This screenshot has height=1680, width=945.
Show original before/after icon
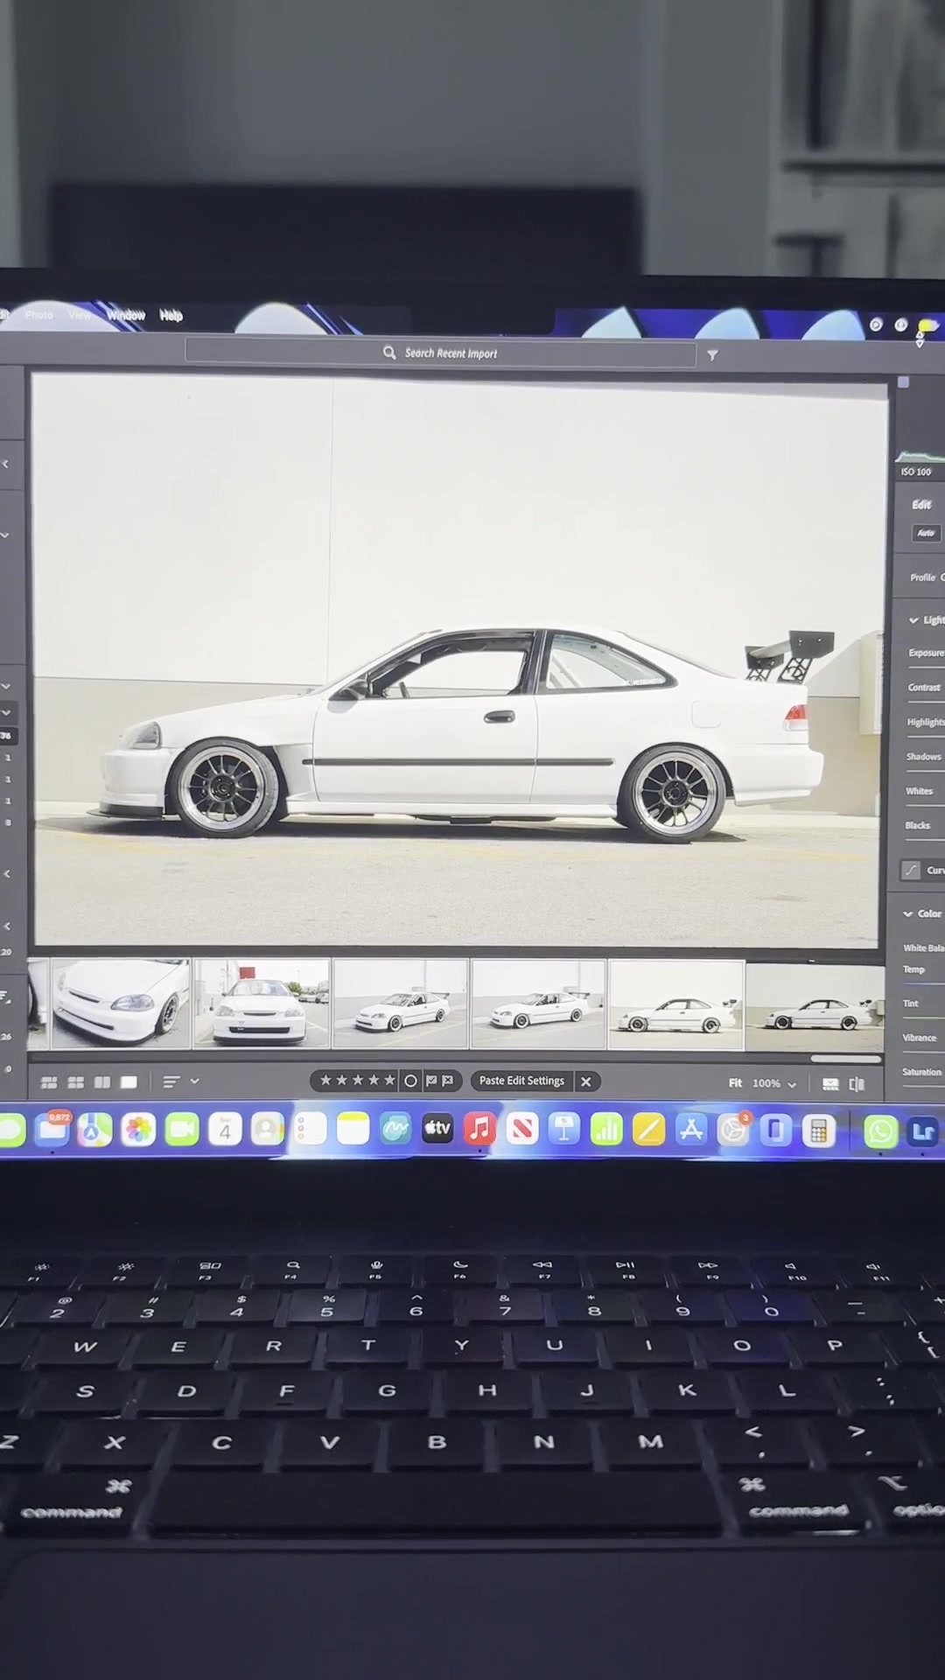coord(857,1084)
